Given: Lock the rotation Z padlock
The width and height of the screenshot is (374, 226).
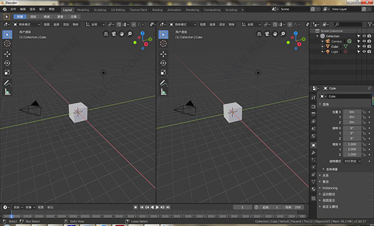Looking at the screenshot, I should (x=364, y=139).
